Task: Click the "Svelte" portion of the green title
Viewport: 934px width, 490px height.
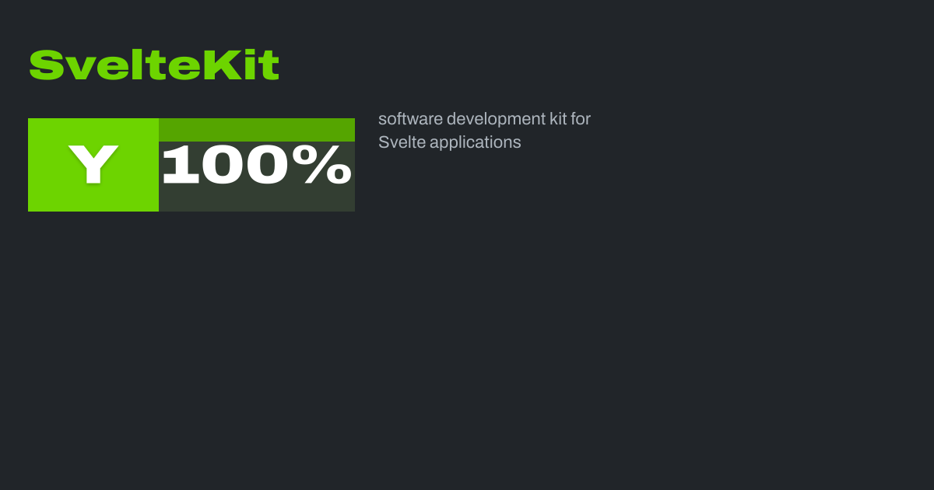Action: click(x=115, y=65)
